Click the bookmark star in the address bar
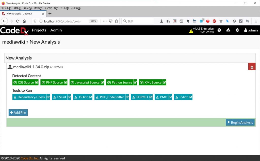The height and width of the screenshot is (161, 260). (x=116, y=21)
